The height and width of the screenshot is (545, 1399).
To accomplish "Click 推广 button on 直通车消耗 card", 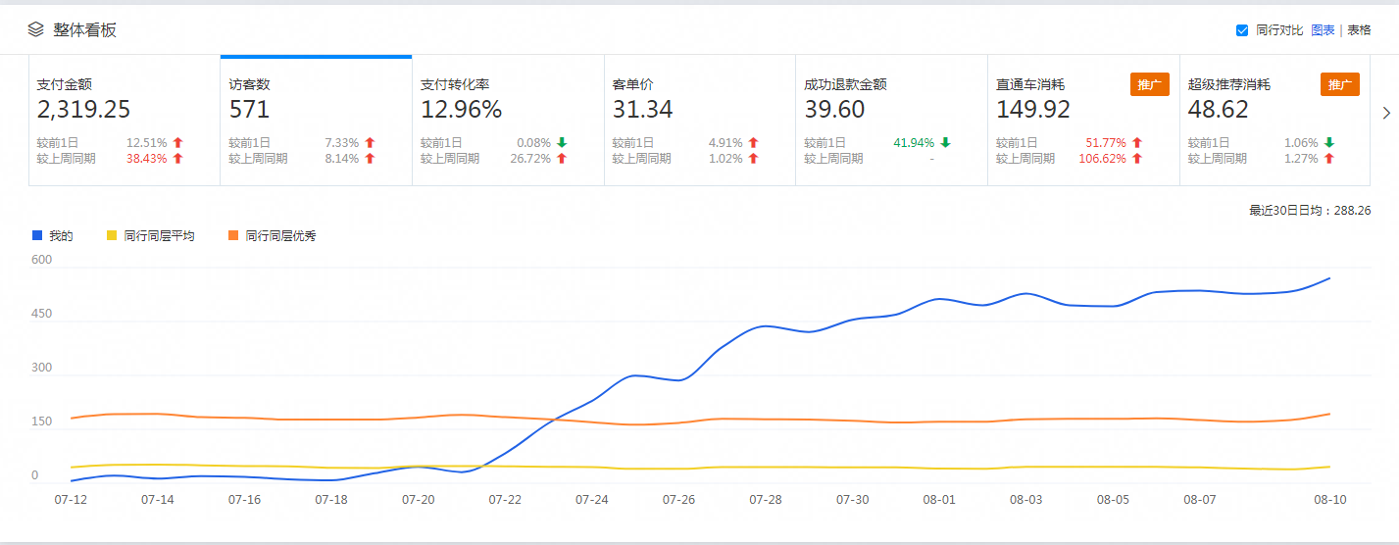I will point(1149,84).
